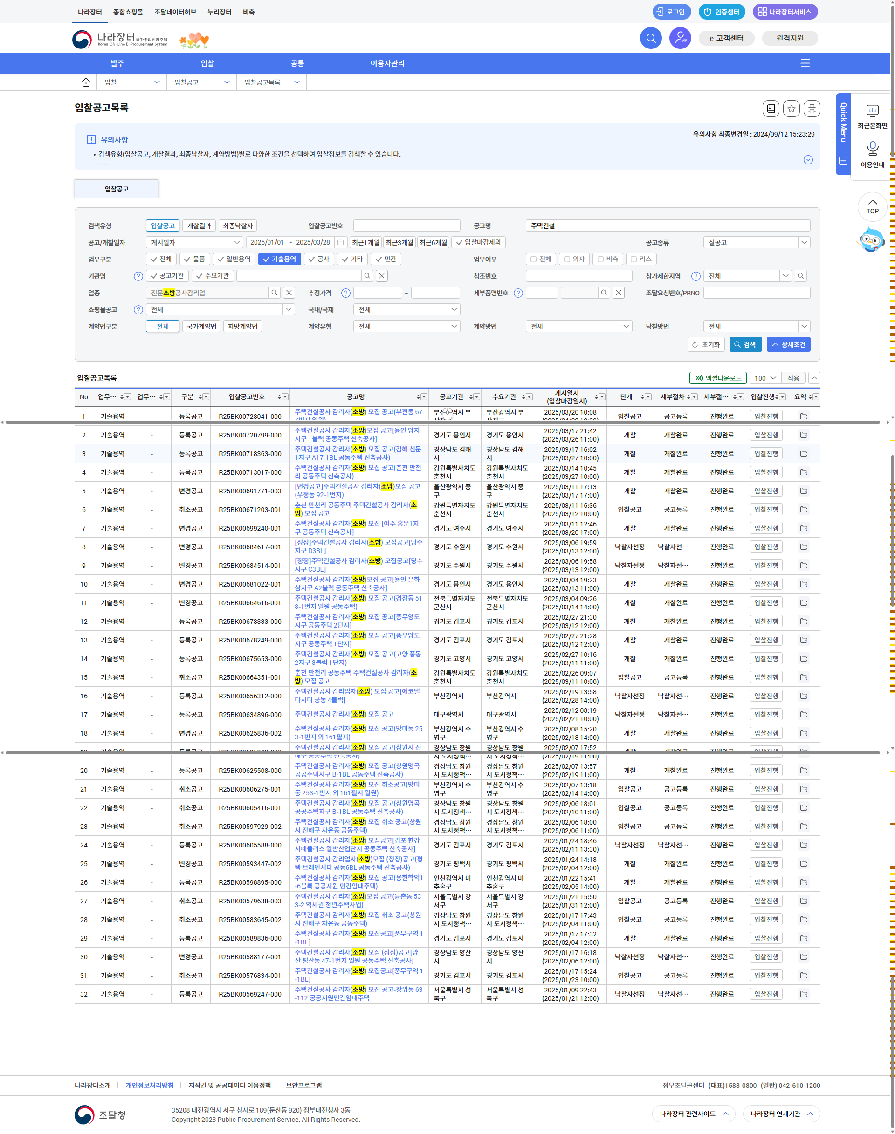Switch to 개찰결과 search type
895x1134 pixels.
pyautogui.click(x=199, y=226)
